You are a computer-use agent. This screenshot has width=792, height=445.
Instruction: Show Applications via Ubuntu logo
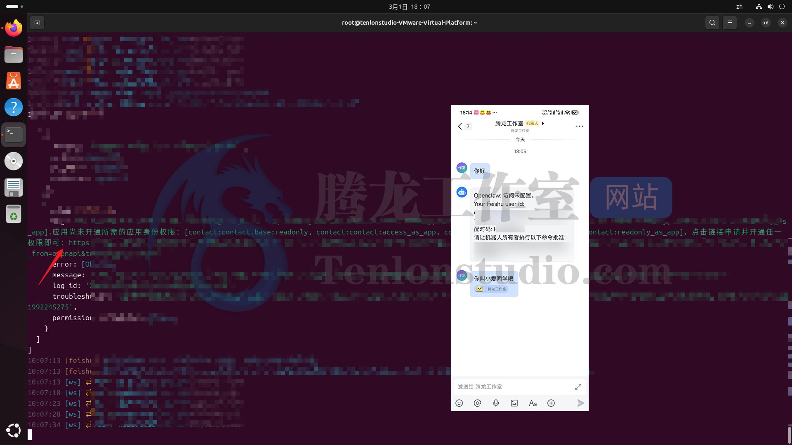pos(14,431)
